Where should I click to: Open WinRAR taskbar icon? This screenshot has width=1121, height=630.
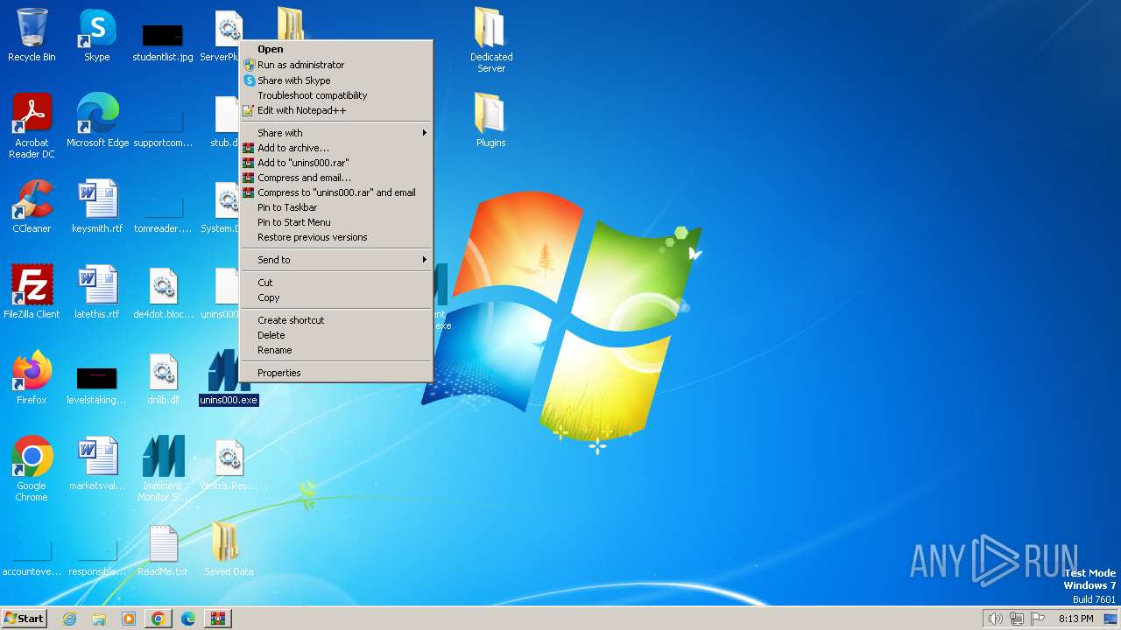(218, 619)
